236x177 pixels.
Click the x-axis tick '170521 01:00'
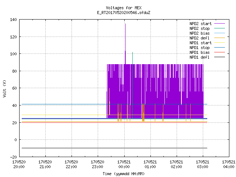(150, 164)
